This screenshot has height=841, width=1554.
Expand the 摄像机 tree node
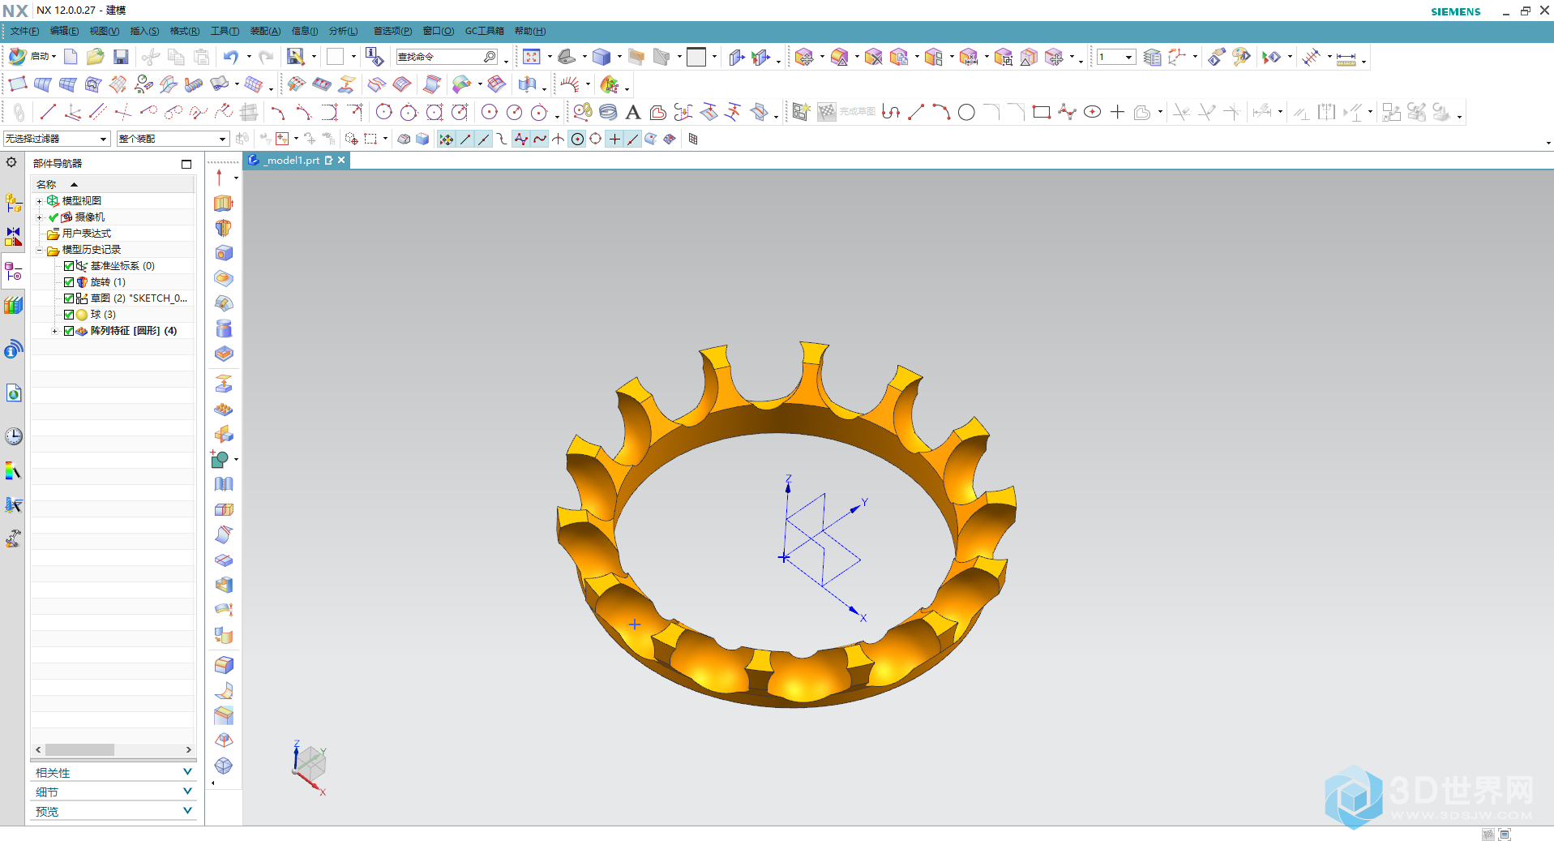(x=39, y=217)
